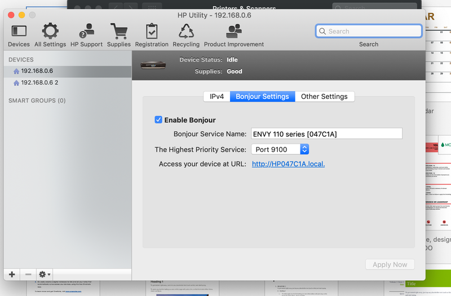Click the SMART GROUPS (0) header
Image resolution: width=451 pixels, height=296 pixels.
click(37, 101)
